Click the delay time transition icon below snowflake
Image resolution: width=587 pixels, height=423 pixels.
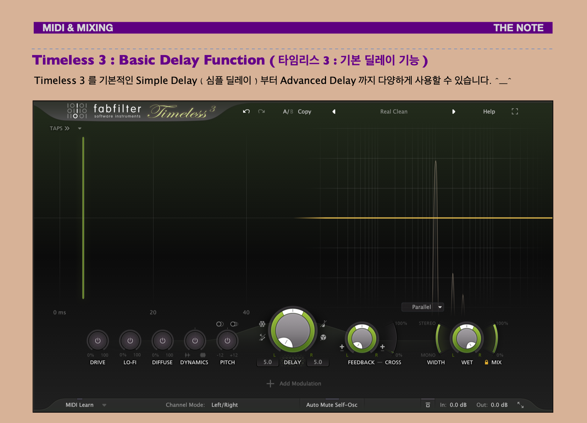pyautogui.click(x=262, y=337)
